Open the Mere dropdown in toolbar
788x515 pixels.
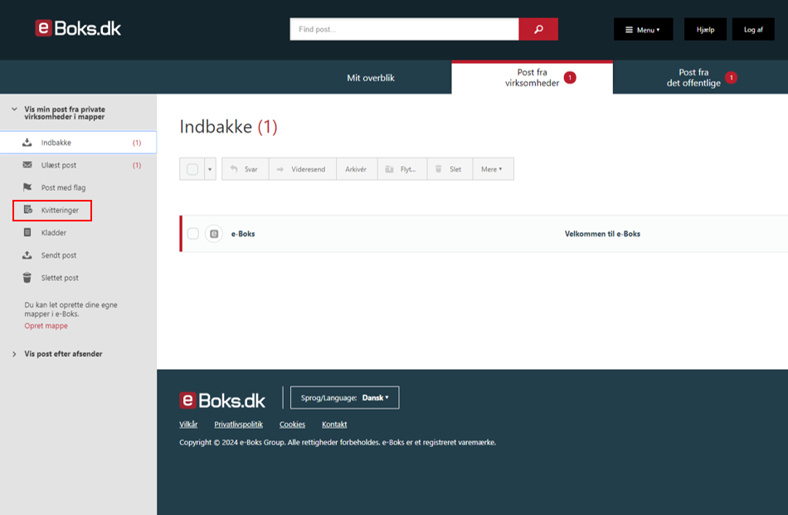493,169
